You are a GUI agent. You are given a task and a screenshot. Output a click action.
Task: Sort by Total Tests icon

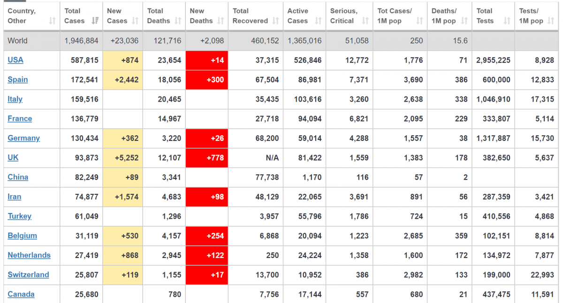[507, 21]
